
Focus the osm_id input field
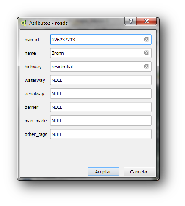[x=101, y=40]
